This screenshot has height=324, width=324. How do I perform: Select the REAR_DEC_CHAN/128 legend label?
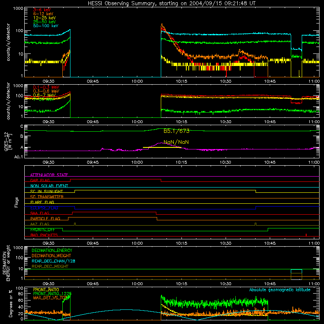pos(53,261)
